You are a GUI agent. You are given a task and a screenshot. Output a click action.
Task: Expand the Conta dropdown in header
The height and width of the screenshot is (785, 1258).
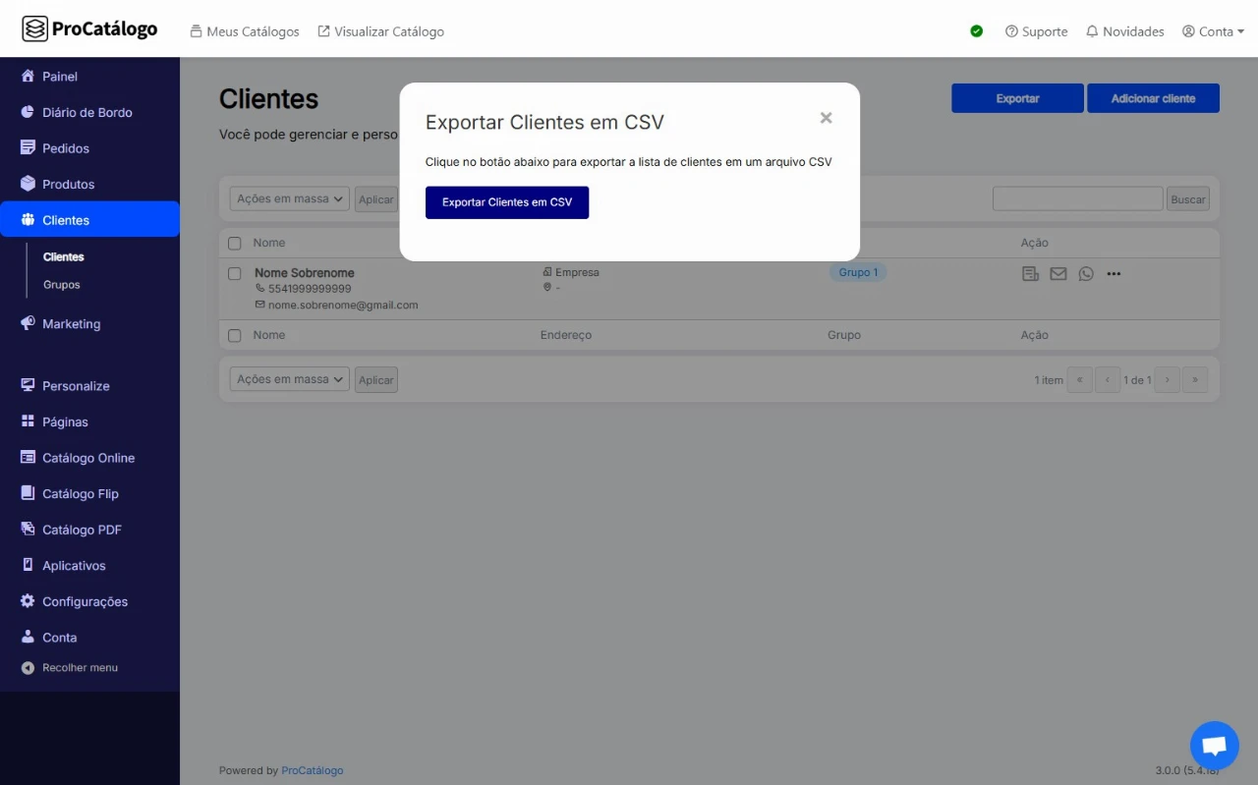[x=1214, y=31]
